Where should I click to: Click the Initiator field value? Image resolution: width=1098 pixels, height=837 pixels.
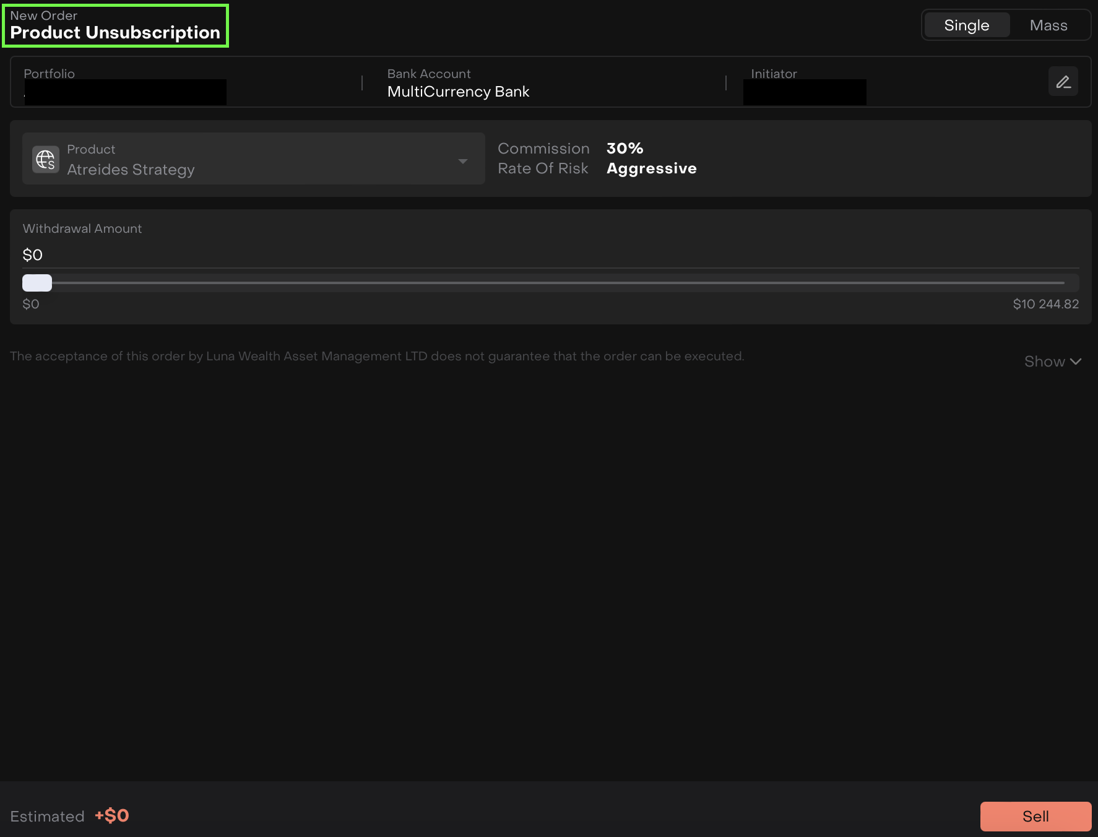pyautogui.click(x=804, y=92)
